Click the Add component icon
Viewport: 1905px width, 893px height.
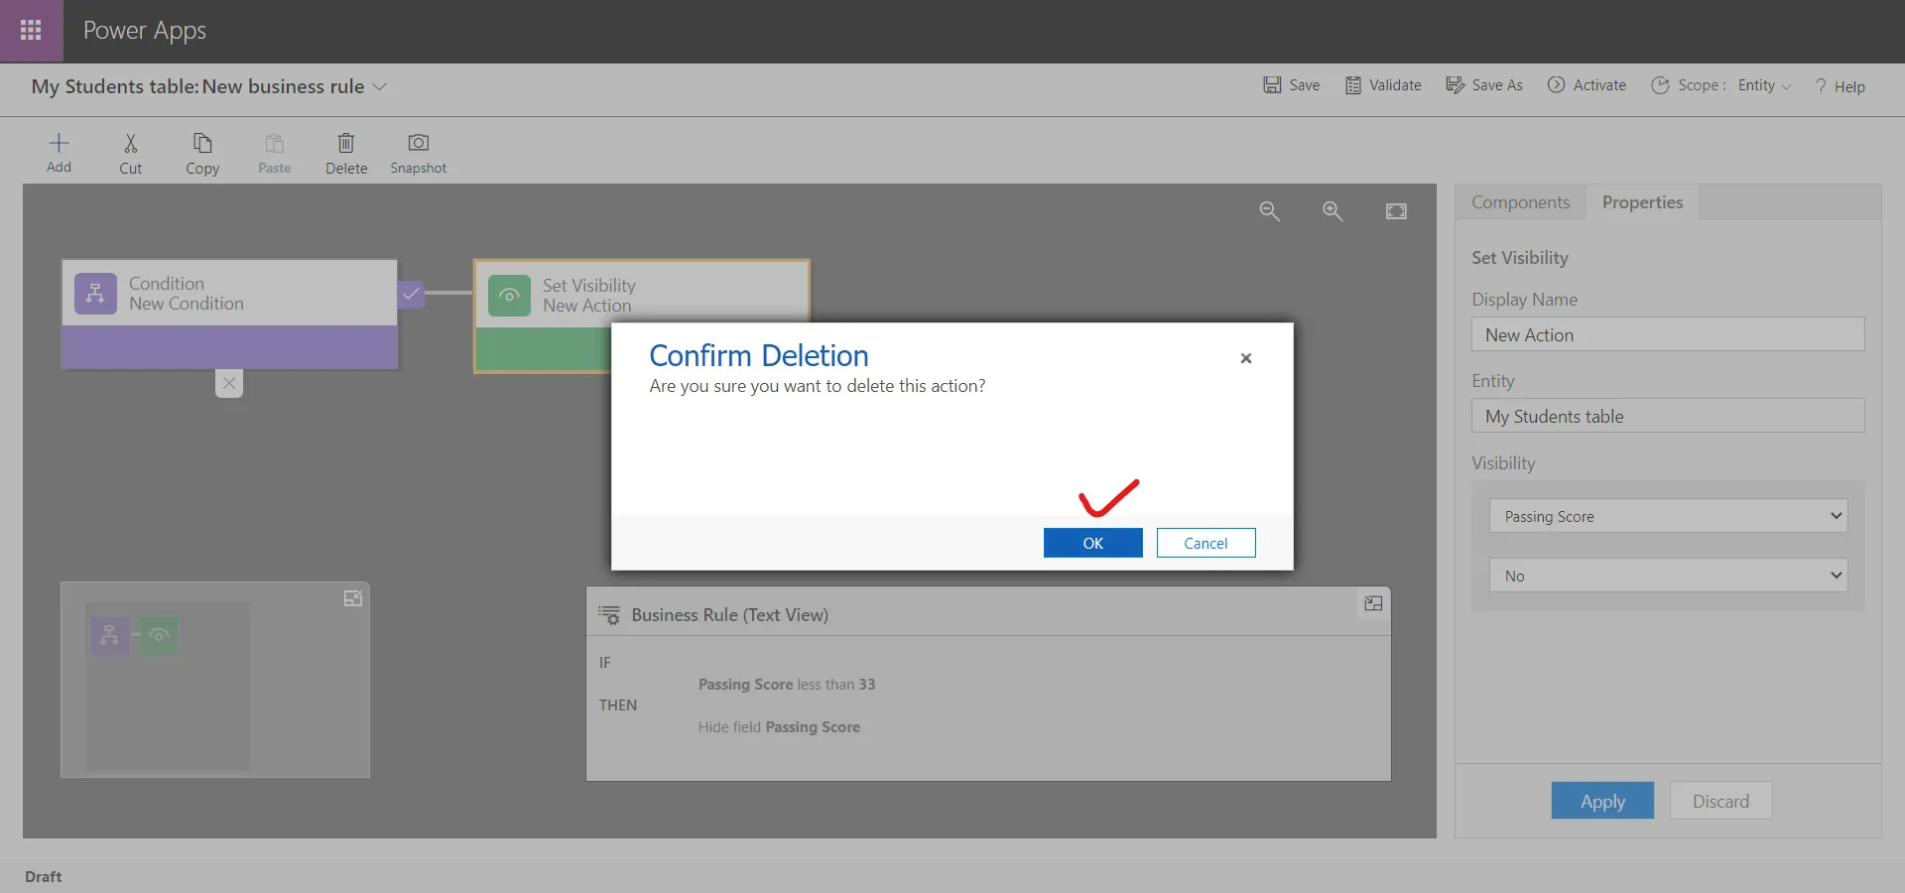[59, 144]
